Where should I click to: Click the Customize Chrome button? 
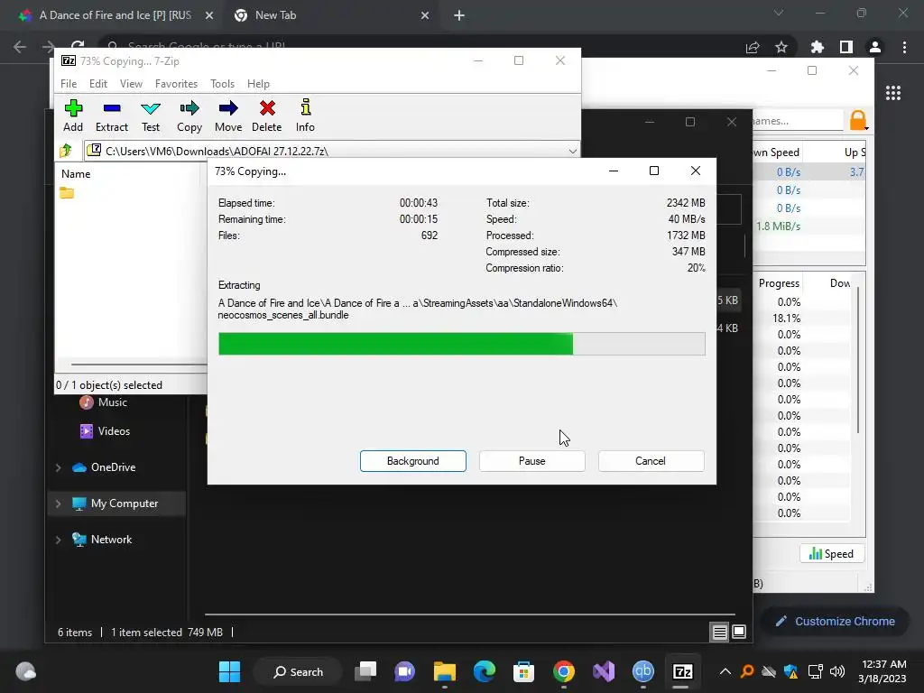[835, 621]
